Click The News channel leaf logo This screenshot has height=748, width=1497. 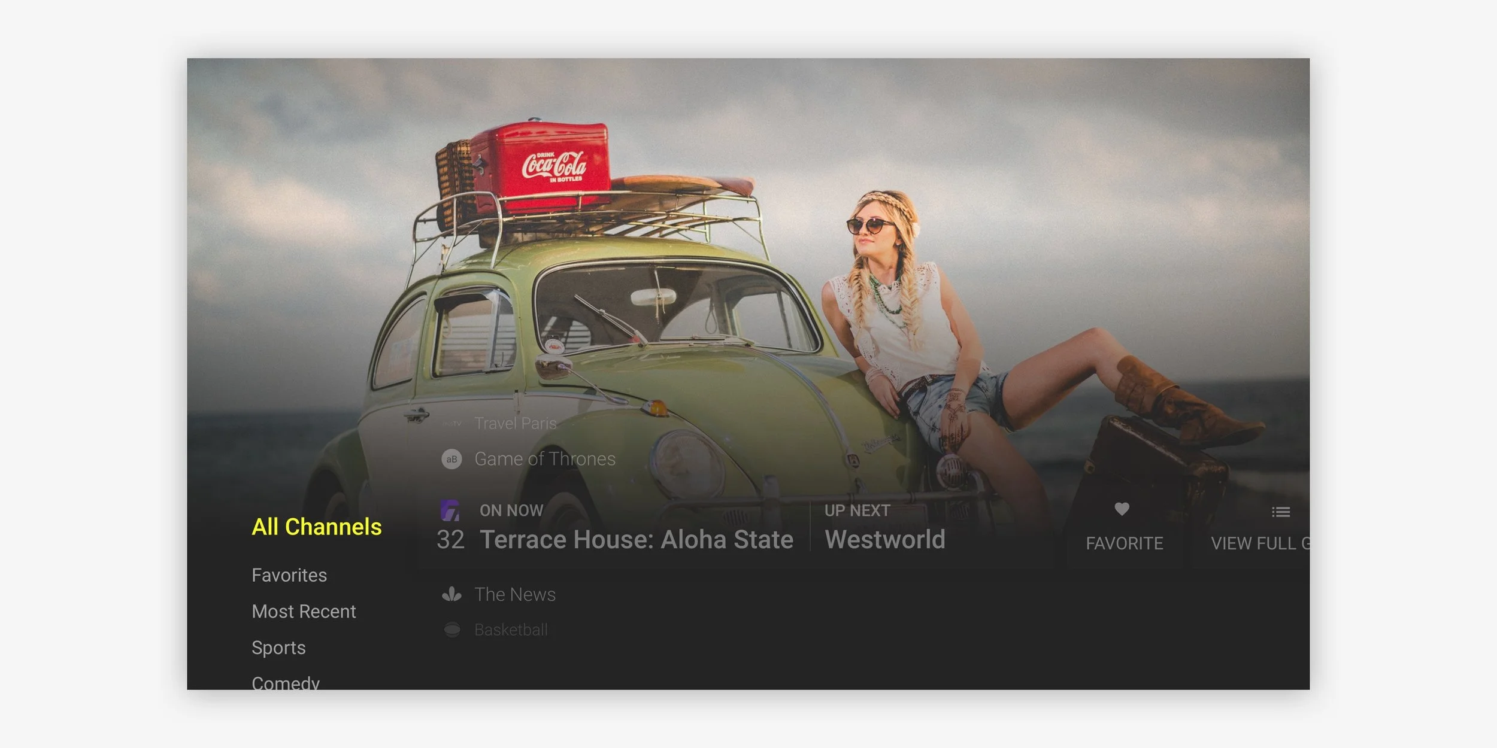click(451, 594)
